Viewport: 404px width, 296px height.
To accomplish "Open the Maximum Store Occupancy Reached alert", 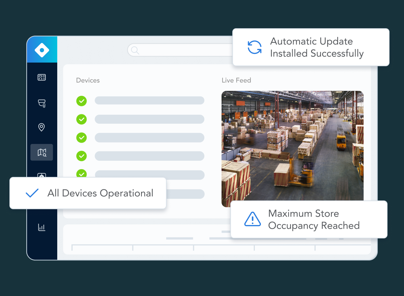I will pos(313,219).
